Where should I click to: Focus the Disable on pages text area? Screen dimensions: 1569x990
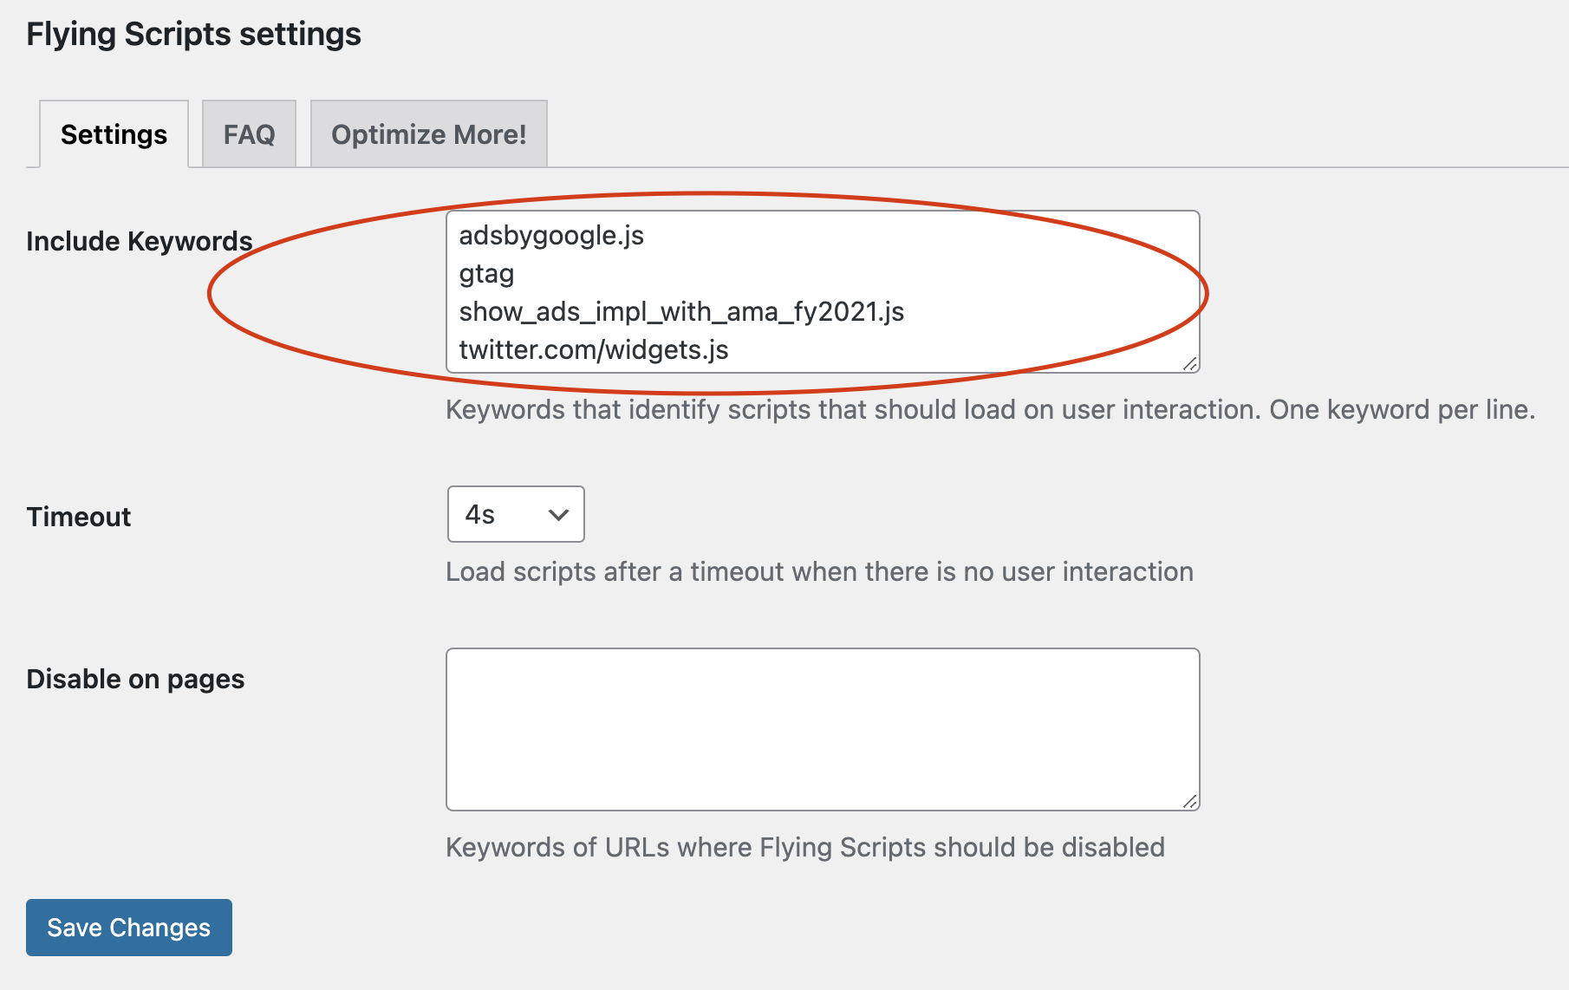point(822,728)
